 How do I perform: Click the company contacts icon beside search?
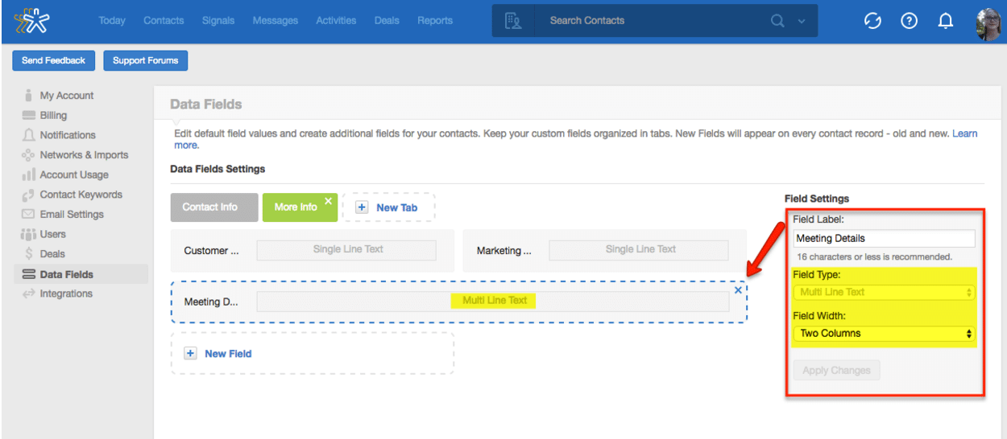513,21
